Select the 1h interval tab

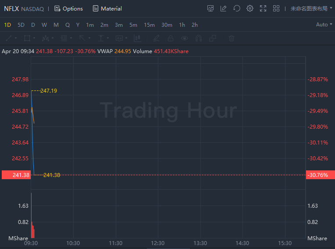(182, 25)
